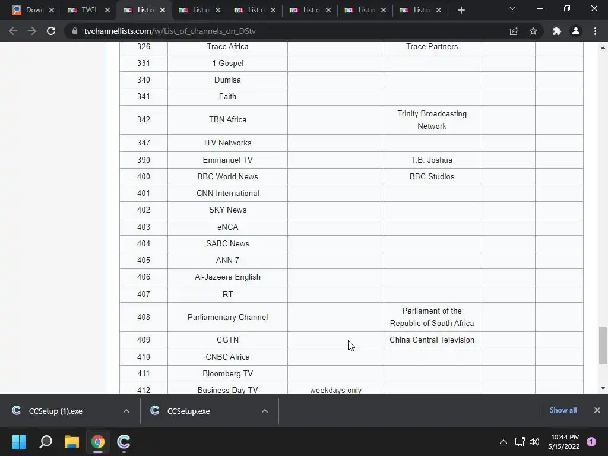Open the Windows Start menu
This screenshot has width=608, height=456.
[x=19, y=441]
